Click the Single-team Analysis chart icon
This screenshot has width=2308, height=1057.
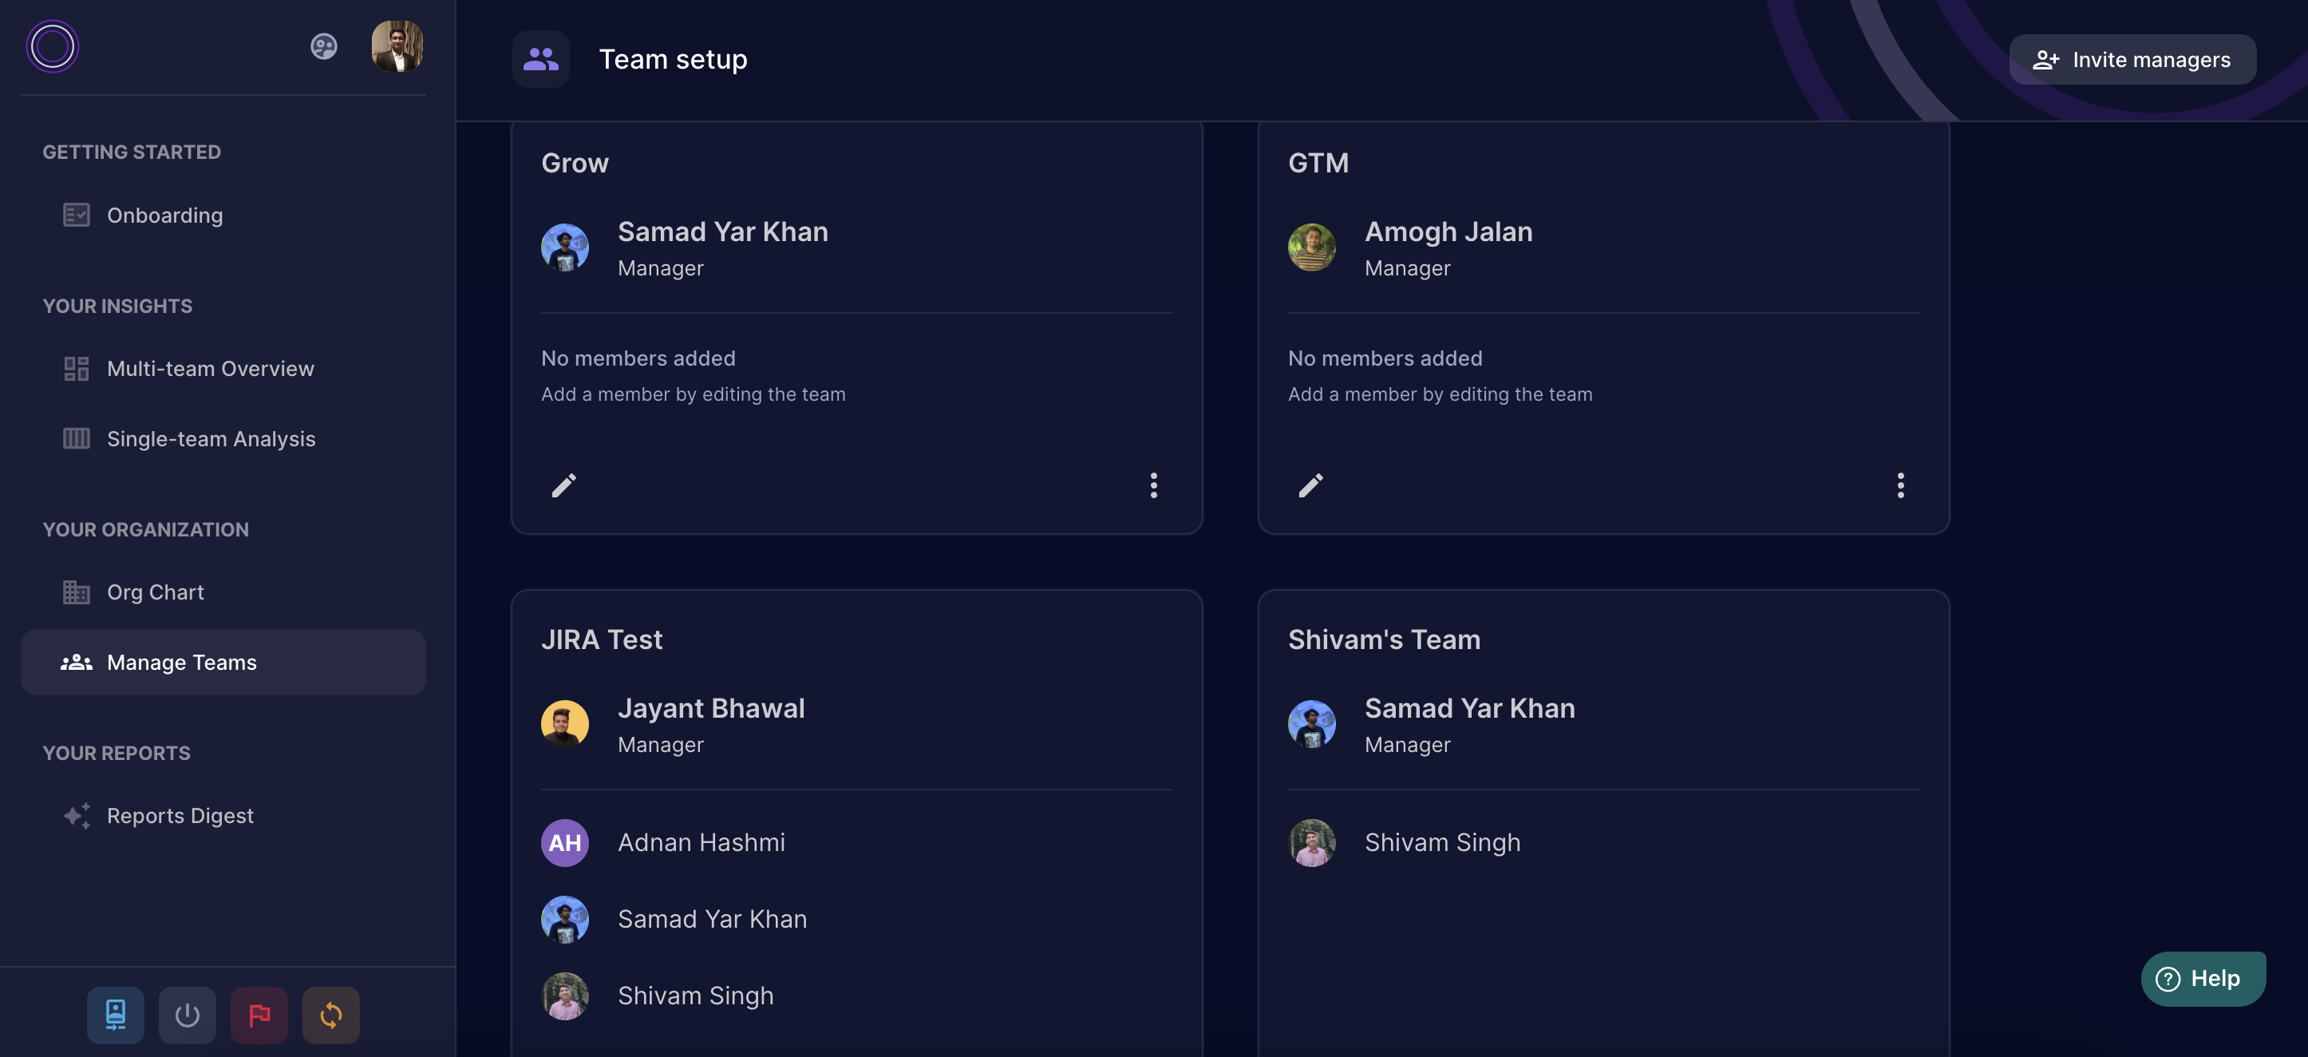(76, 438)
